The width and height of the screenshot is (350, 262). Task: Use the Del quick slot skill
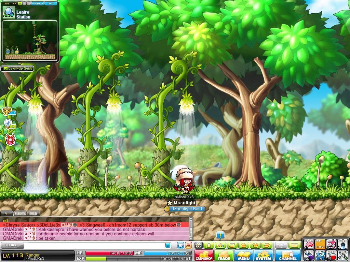tap(320, 255)
